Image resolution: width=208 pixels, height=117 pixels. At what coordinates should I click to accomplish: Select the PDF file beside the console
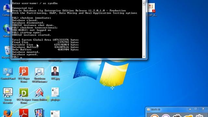[152, 9]
